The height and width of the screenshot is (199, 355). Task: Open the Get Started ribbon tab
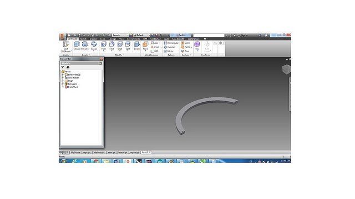pyautogui.click(x=155, y=39)
